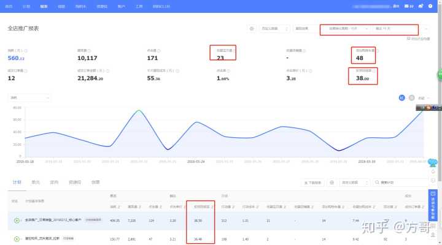Toggle green status icon of first campaign row
442x245 pixels.
(x=17, y=220)
